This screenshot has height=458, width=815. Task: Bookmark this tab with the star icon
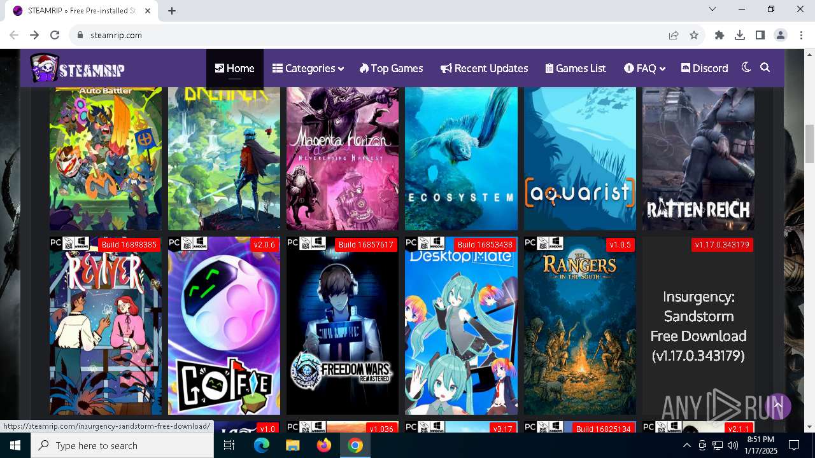coord(694,35)
